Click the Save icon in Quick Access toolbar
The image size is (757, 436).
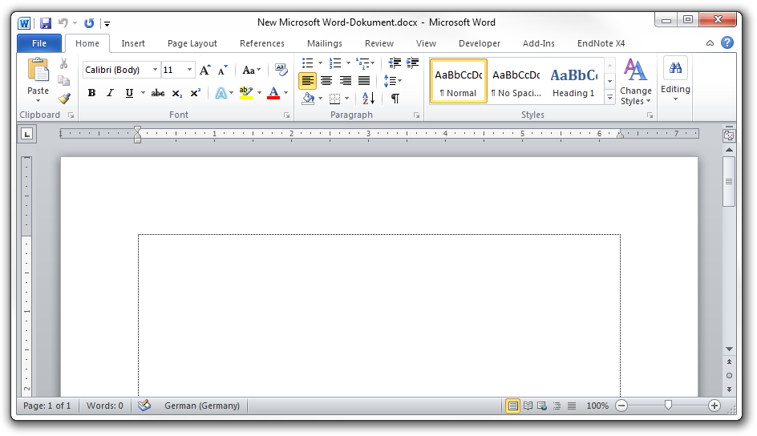click(46, 23)
